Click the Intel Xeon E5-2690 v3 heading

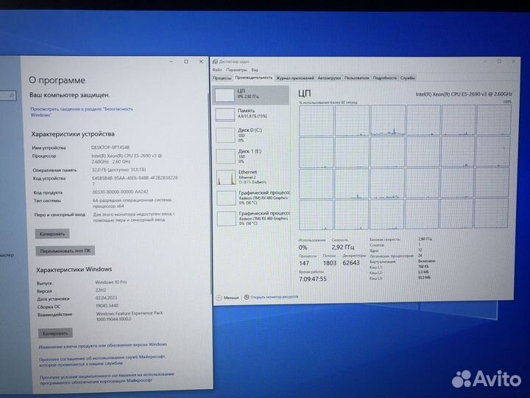(x=464, y=94)
